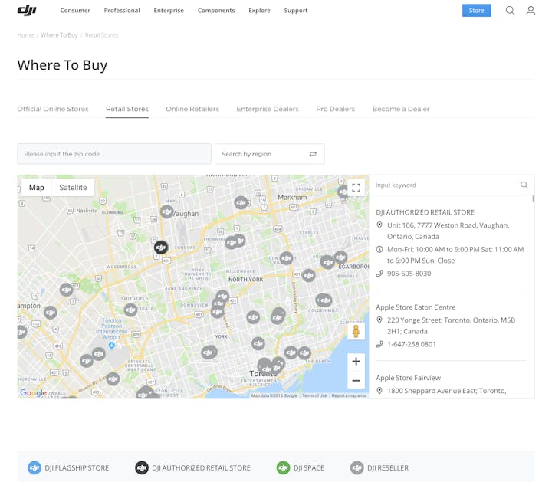Select the Apple Store Eaton Centre listing

pos(416,307)
